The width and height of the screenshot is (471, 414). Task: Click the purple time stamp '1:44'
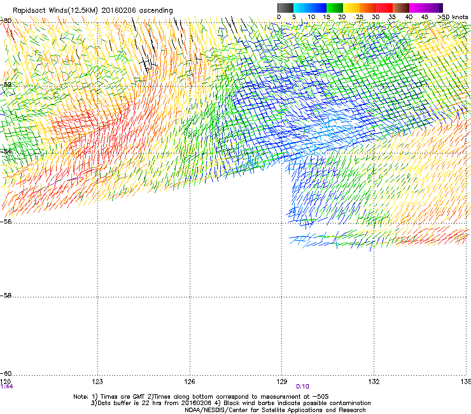click(x=7, y=387)
